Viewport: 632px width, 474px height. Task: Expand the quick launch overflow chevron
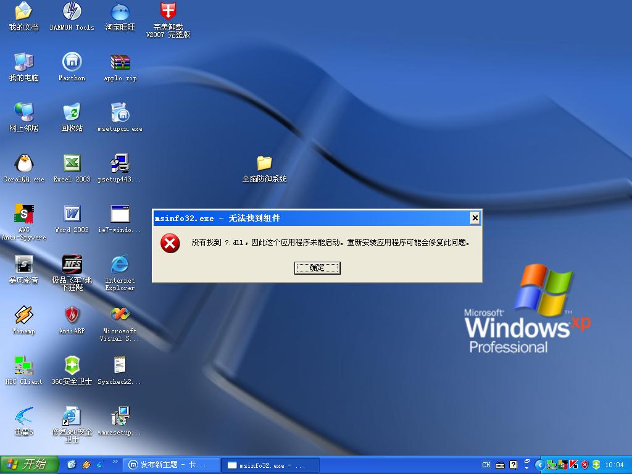(115, 462)
